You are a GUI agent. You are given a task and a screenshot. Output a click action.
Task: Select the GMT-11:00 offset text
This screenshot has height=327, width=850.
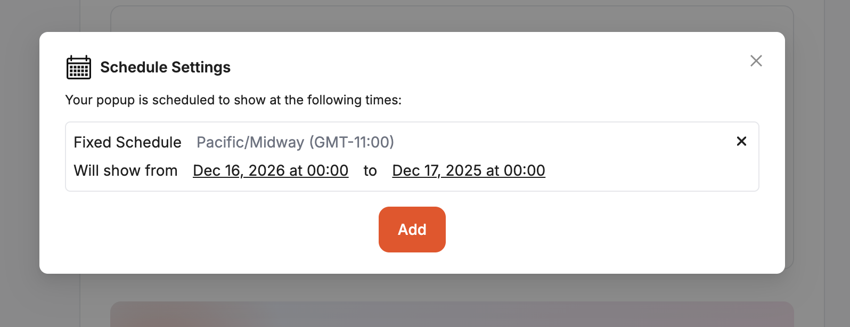(x=353, y=142)
